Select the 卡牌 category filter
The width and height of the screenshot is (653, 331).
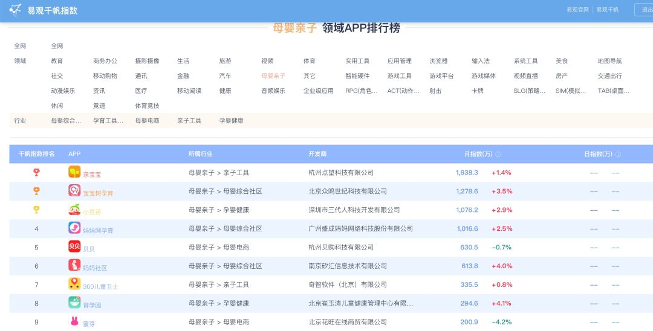pos(478,91)
